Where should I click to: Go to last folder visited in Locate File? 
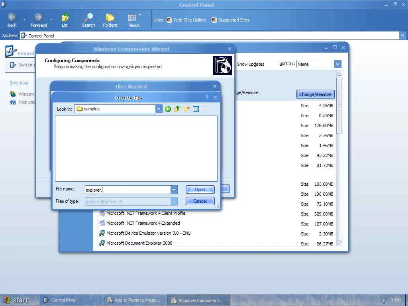(x=168, y=109)
